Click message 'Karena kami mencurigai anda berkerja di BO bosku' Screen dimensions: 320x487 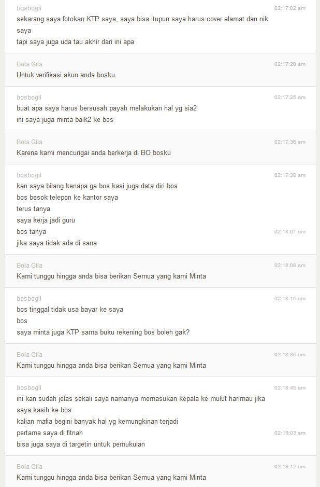pyautogui.click(x=94, y=153)
